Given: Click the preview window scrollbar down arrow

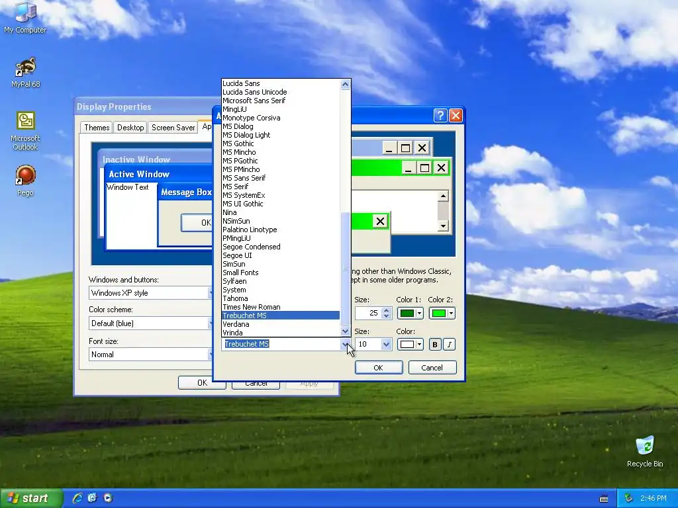Looking at the screenshot, I should point(443,226).
